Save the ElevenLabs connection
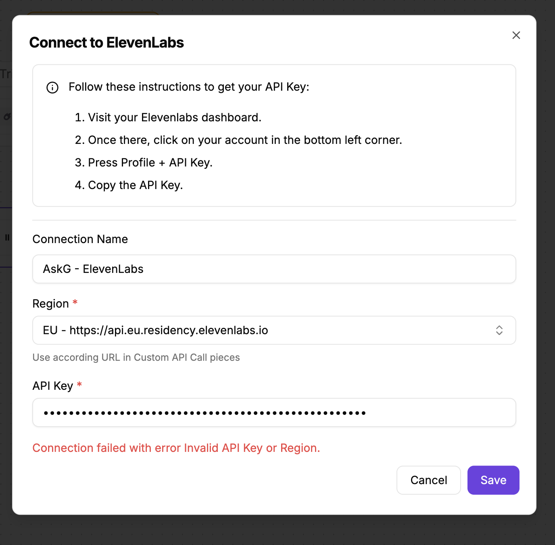Viewport: 555px width, 545px height. pyautogui.click(x=493, y=480)
